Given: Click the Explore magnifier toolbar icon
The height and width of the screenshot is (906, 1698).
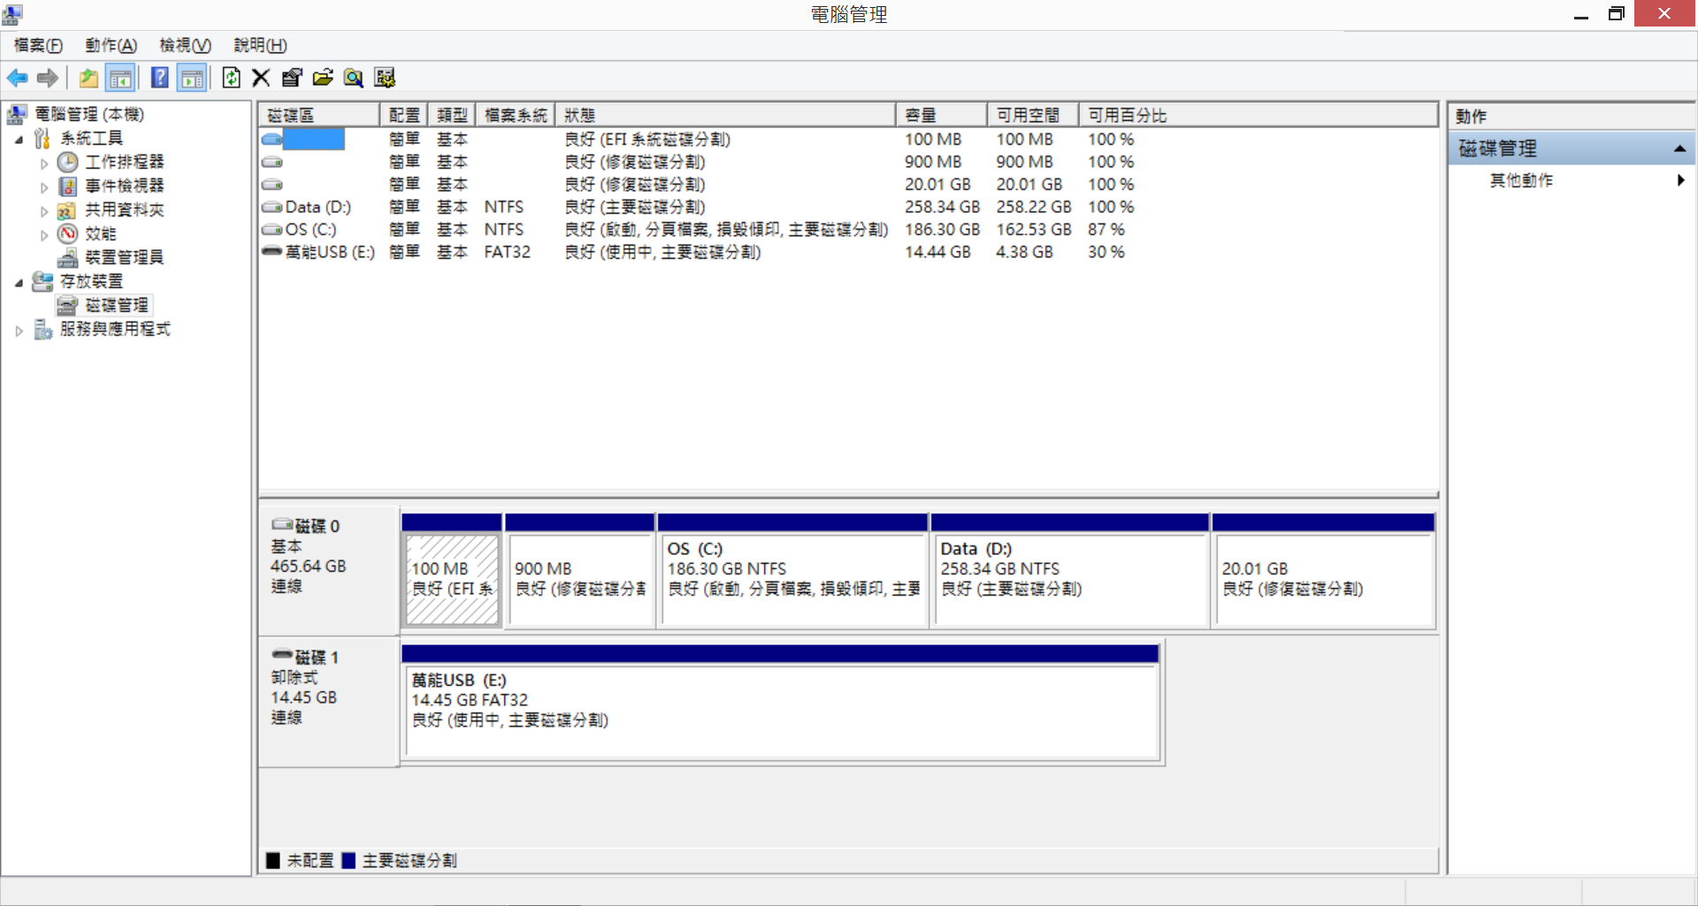Looking at the screenshot, I should coord(354,78).
